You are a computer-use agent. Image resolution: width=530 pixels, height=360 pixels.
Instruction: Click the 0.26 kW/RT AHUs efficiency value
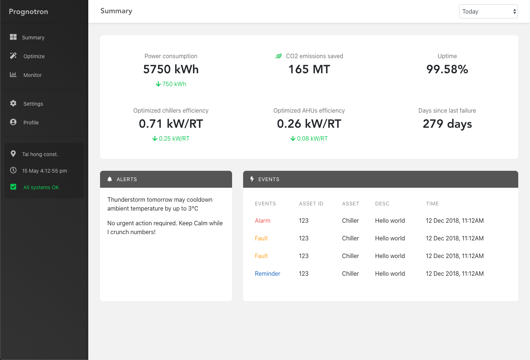(x=309, y=124)
